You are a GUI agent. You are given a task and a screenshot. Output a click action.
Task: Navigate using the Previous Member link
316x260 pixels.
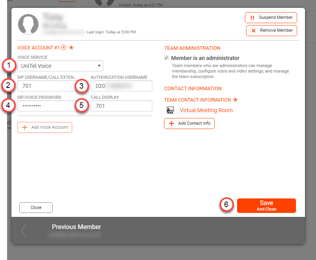pyautogui.click(x=76, y=227)
